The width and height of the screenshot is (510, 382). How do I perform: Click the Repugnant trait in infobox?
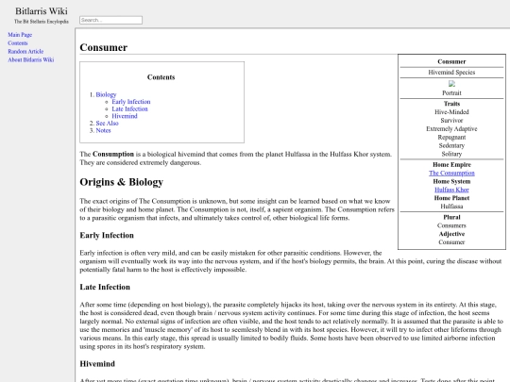click(451, 138)
